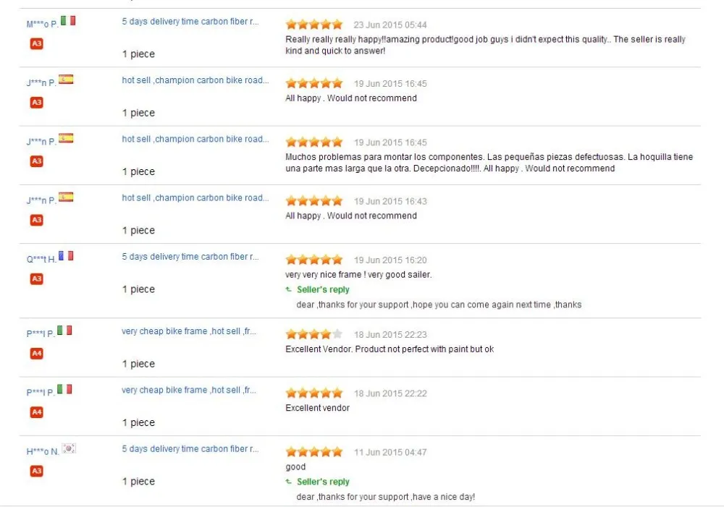Open reviewer M***o P. profile
Viewport: 724px width, 507px height.
click(41, 24)
